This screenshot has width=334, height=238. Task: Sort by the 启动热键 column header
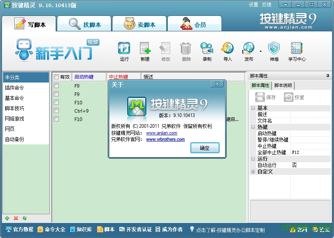89,77
